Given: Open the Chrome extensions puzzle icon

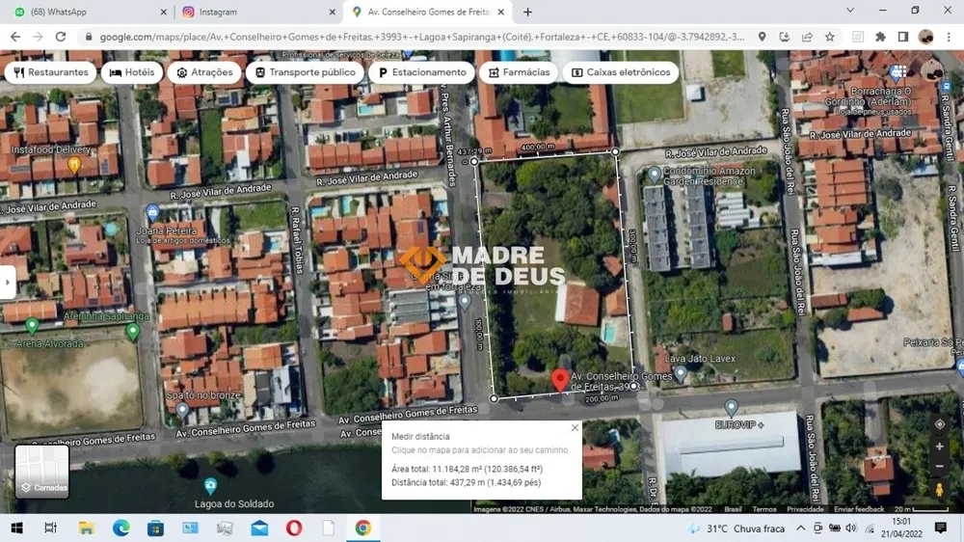Looking at the screenshot, I should point(880,37).
